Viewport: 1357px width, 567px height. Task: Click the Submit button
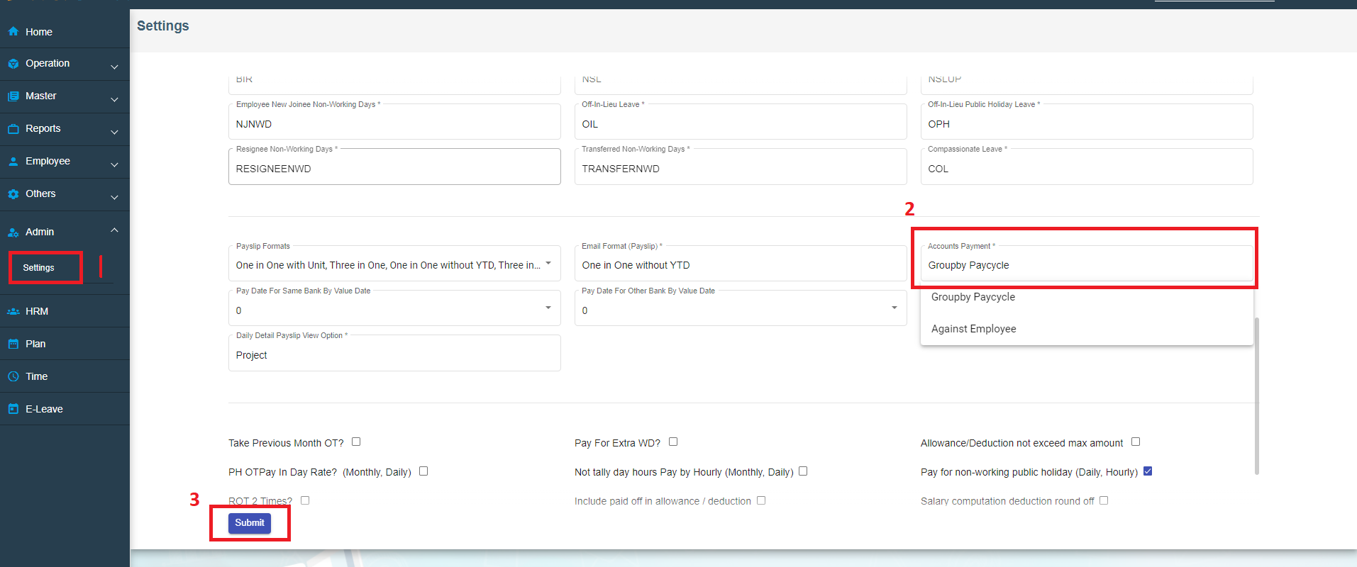pos(250,523)
